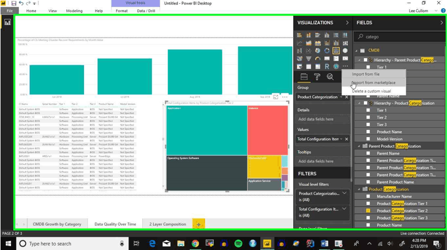Screen dimensions: 448x250
Task: Check Product Categorization Tier 3 checkbox
Action: [x=368, y=218]
